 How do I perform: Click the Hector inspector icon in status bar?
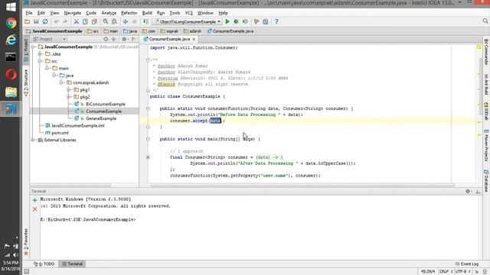coord(485,272)
